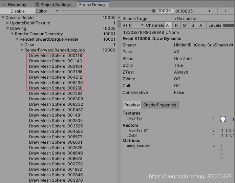Select Draw Mesh Sphere 009332

coord(56,104)
